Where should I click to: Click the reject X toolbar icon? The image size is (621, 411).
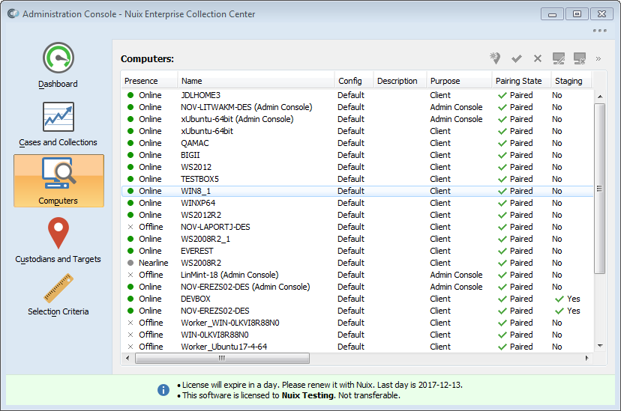[538, 59]
